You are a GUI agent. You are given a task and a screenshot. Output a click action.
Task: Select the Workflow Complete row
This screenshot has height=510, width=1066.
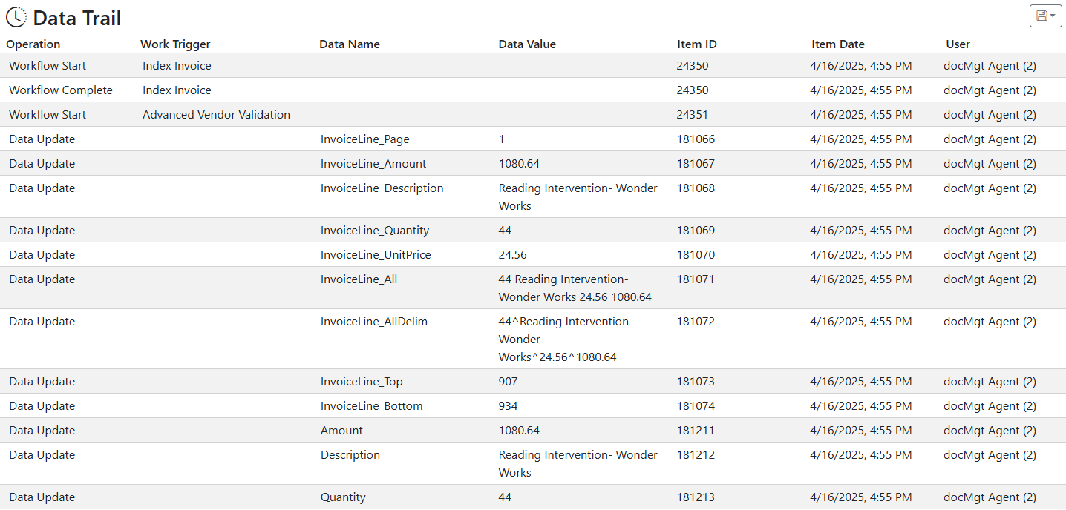coord(533,90)
